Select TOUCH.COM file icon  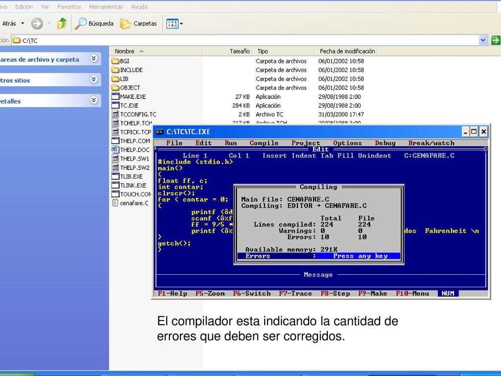click(x=115, y=194)
